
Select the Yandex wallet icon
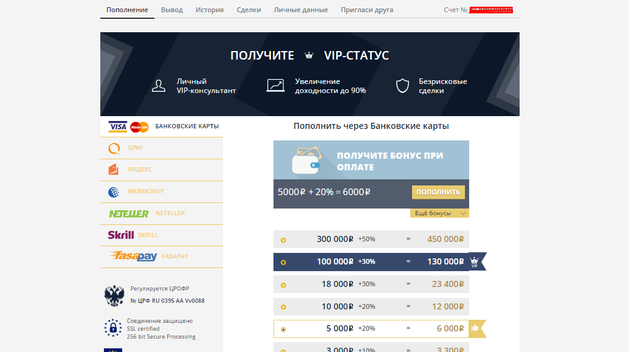click(114, 170)
